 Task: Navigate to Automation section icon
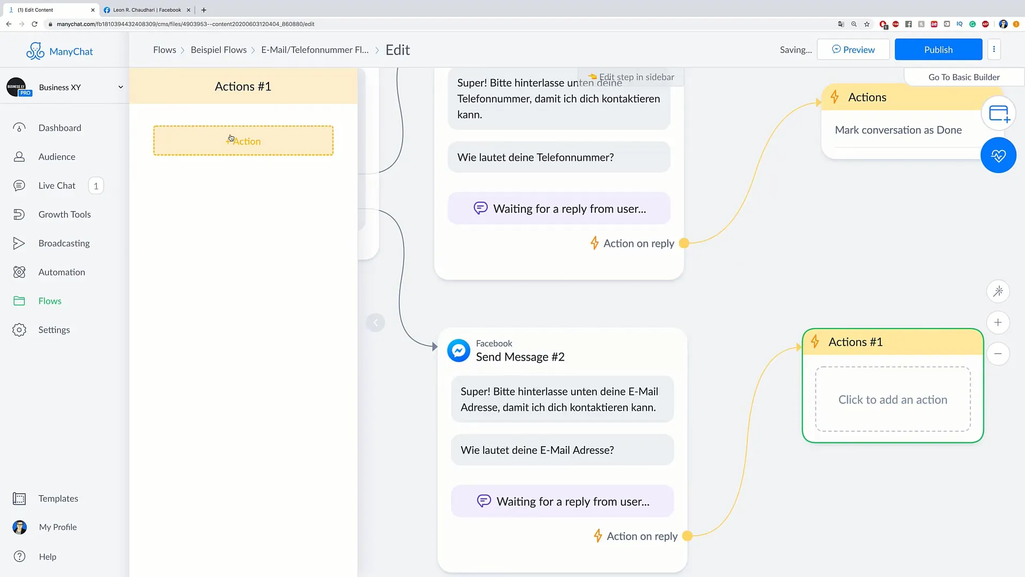point(19,272)
